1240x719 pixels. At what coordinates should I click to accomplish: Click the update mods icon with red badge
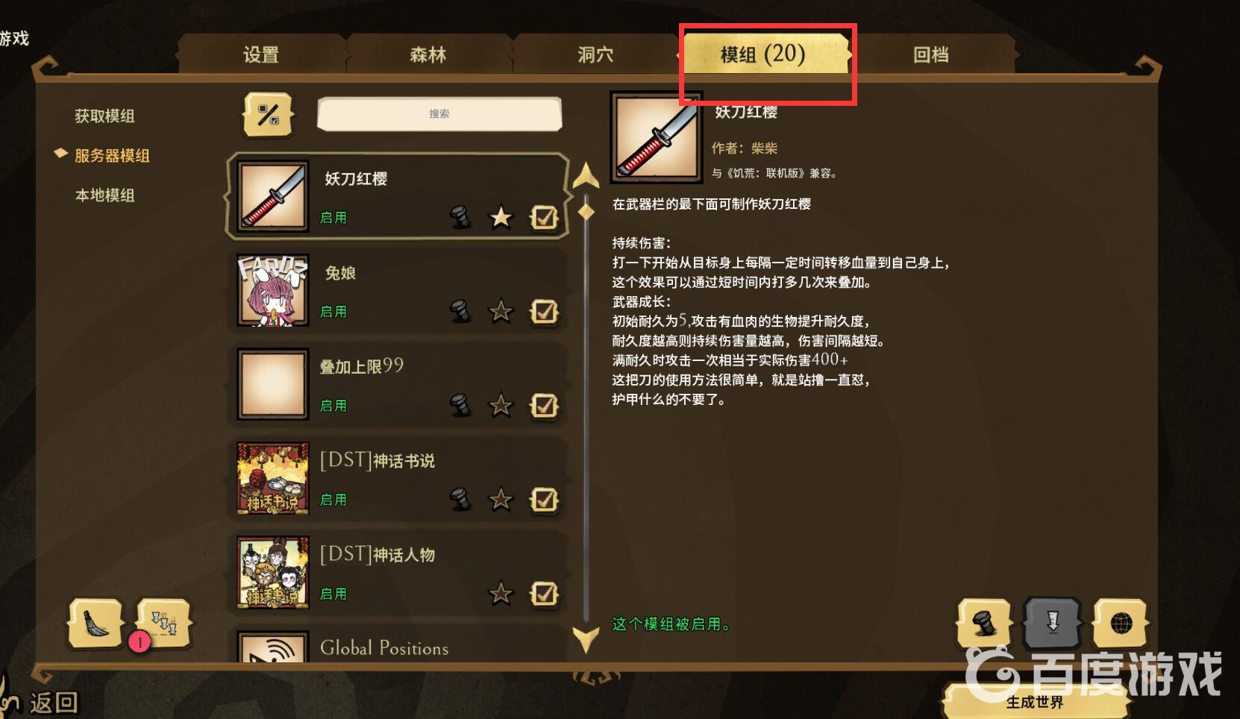[x=163, y=624]
